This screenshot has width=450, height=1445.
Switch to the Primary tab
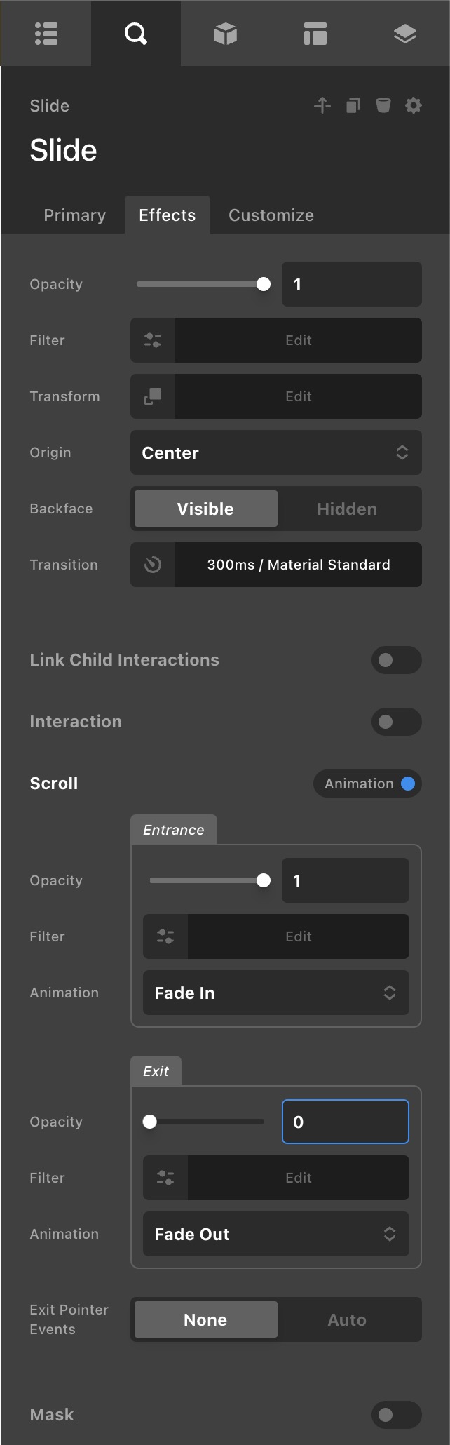[74, 215]
